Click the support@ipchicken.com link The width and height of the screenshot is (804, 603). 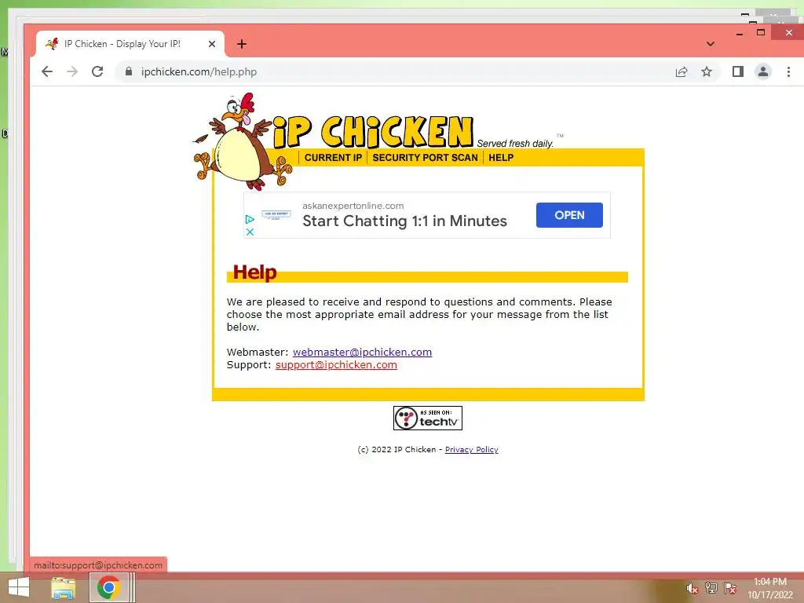336,365
